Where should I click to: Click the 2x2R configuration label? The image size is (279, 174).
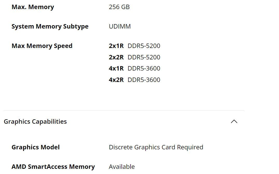point(116,57)
